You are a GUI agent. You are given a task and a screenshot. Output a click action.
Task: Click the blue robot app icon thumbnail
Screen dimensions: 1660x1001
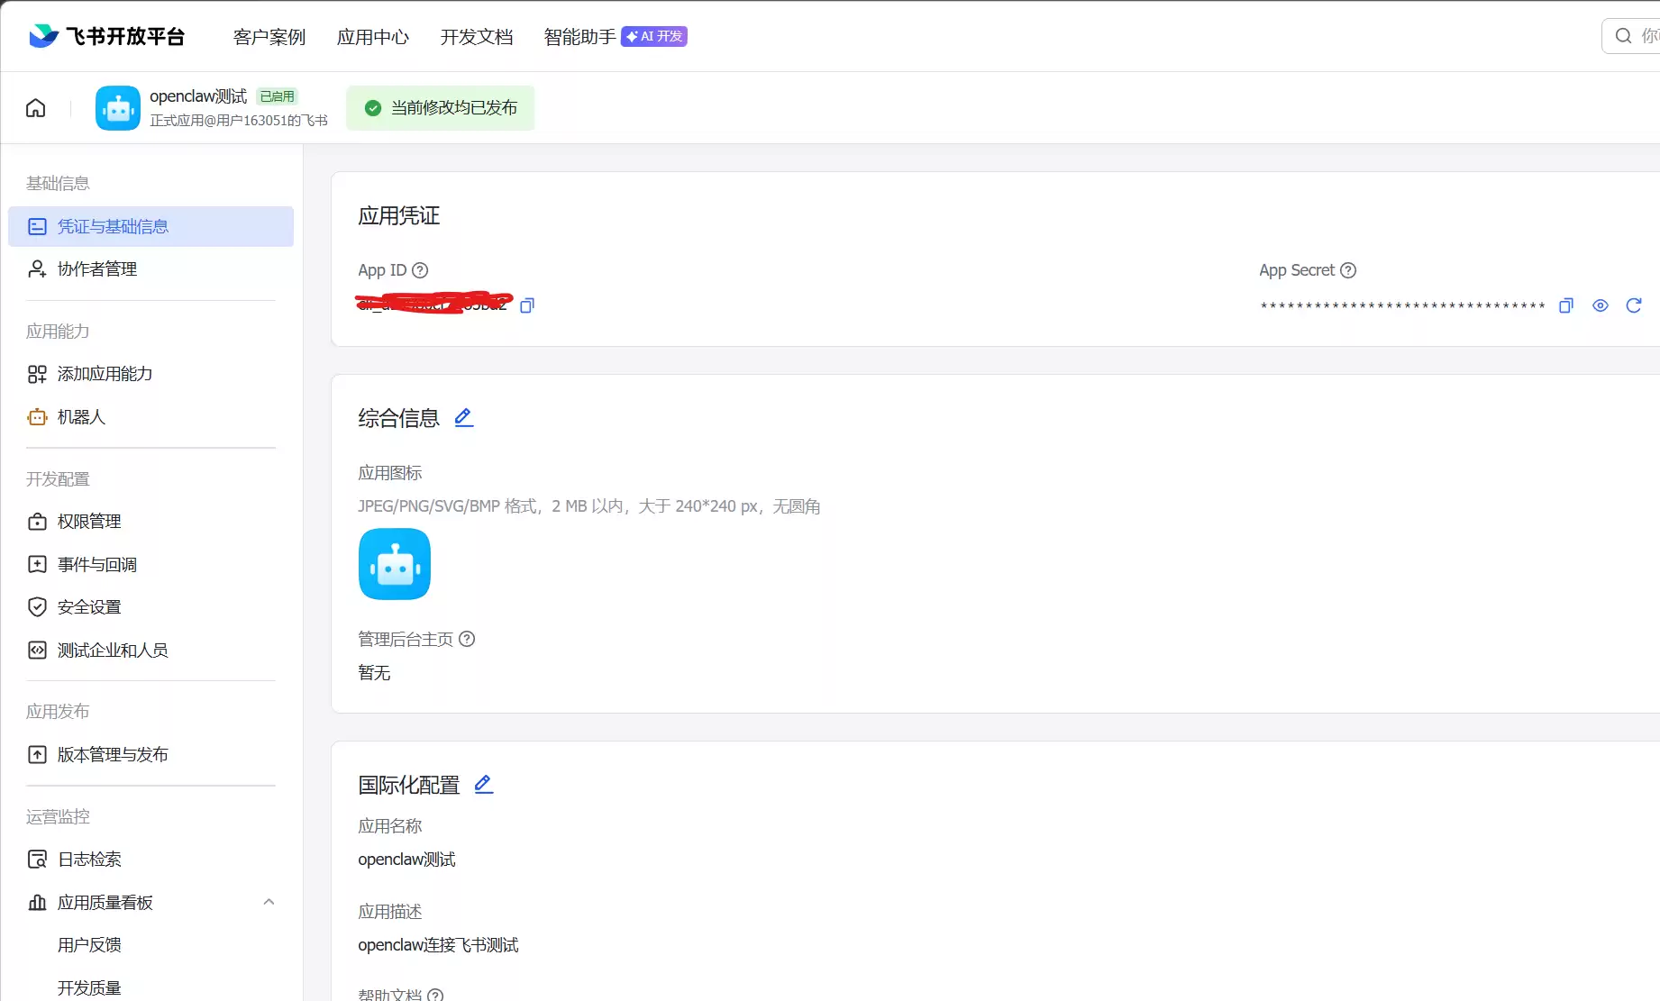(x=395, y=564)
